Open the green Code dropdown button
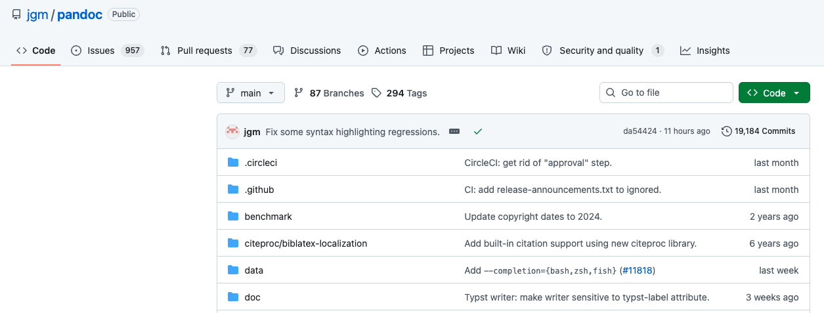824x313 pixels. 774,93
